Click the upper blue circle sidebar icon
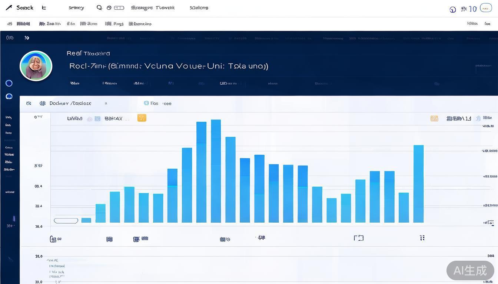This screenshot has height=284, width=498. tap(9, 83)
